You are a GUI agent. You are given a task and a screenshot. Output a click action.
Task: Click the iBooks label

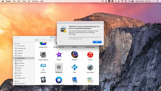click(74, 47)
